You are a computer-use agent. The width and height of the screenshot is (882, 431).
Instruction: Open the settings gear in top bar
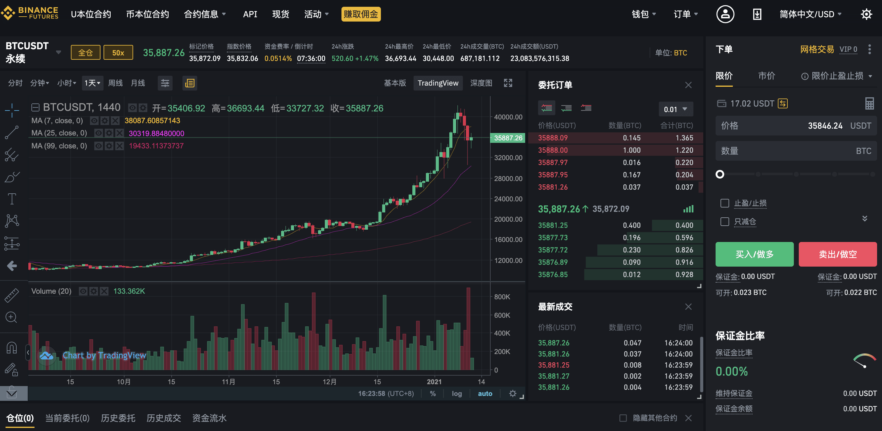(866, 14)
